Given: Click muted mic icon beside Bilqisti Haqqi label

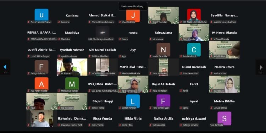Looking at the screenshot, I should coord(89,108).
